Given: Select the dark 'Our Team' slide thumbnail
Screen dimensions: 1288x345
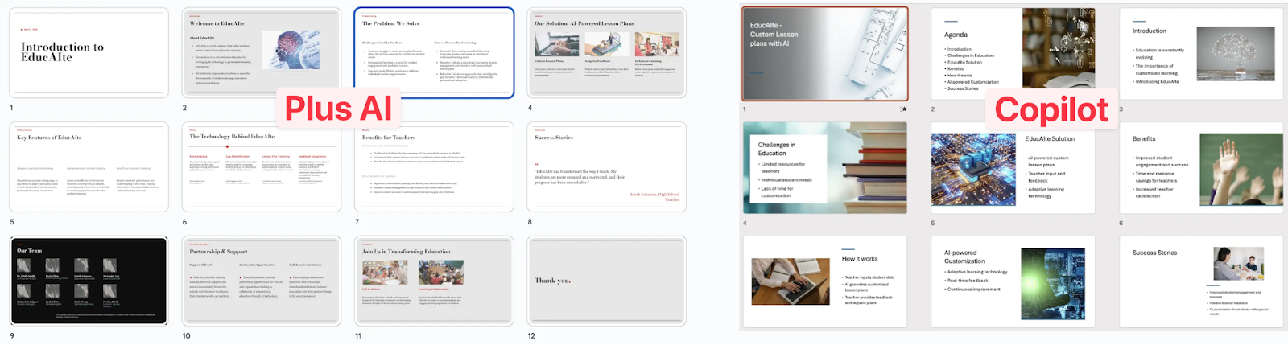Looking at the screenshot, I should (89, 281).
